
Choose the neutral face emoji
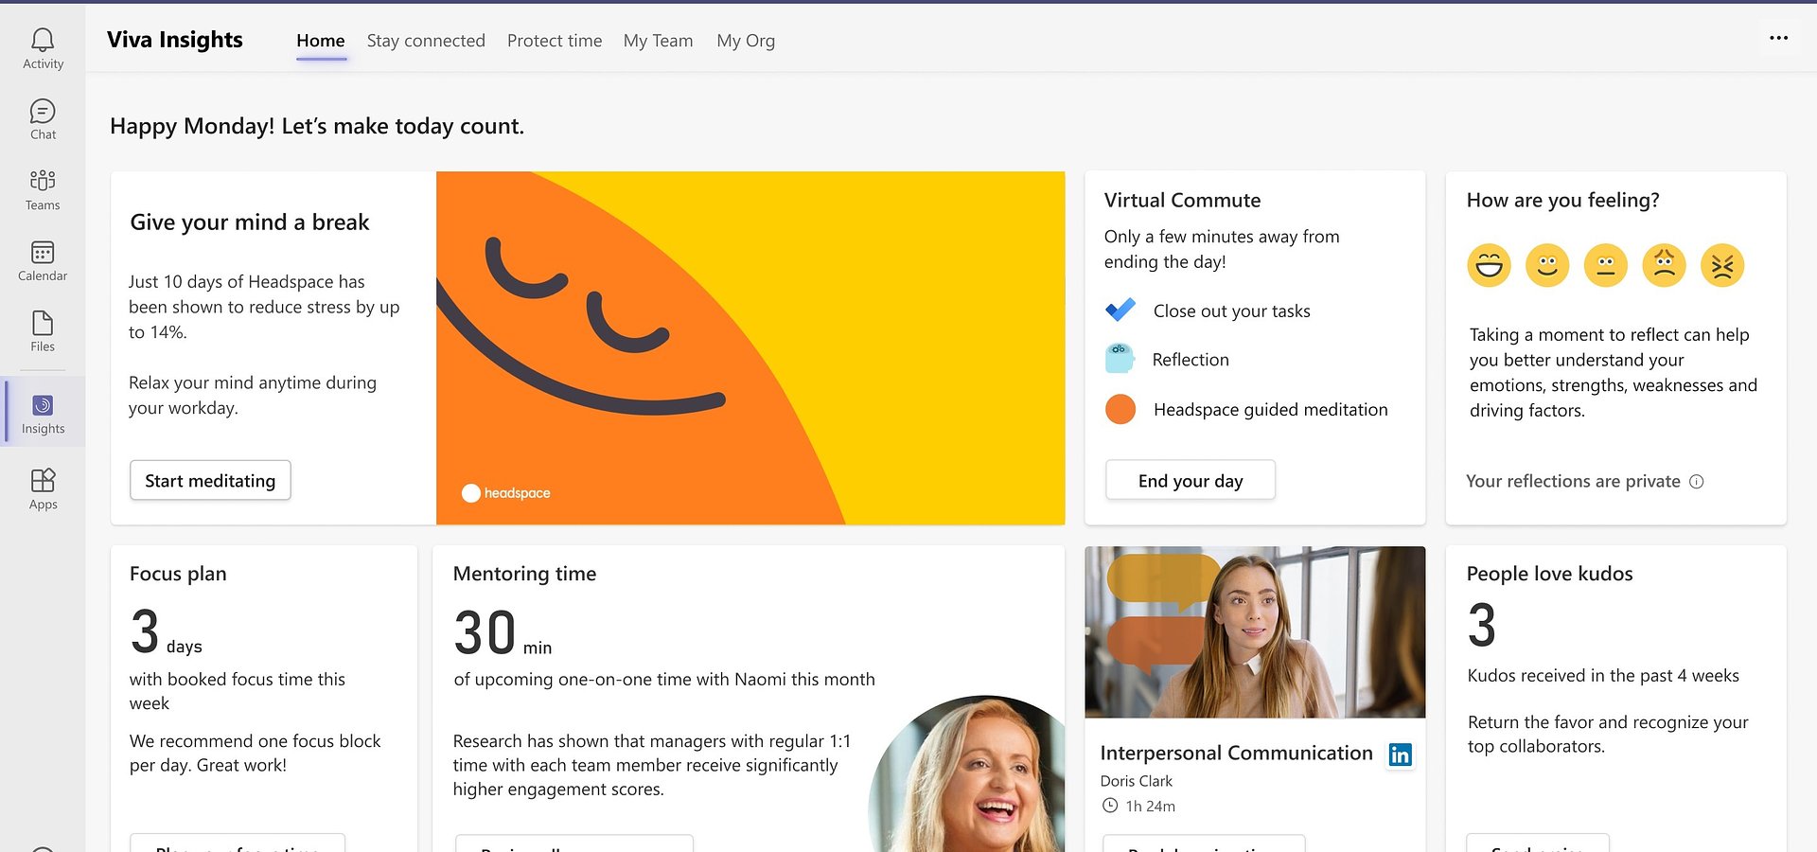[x=1605, y=265]
